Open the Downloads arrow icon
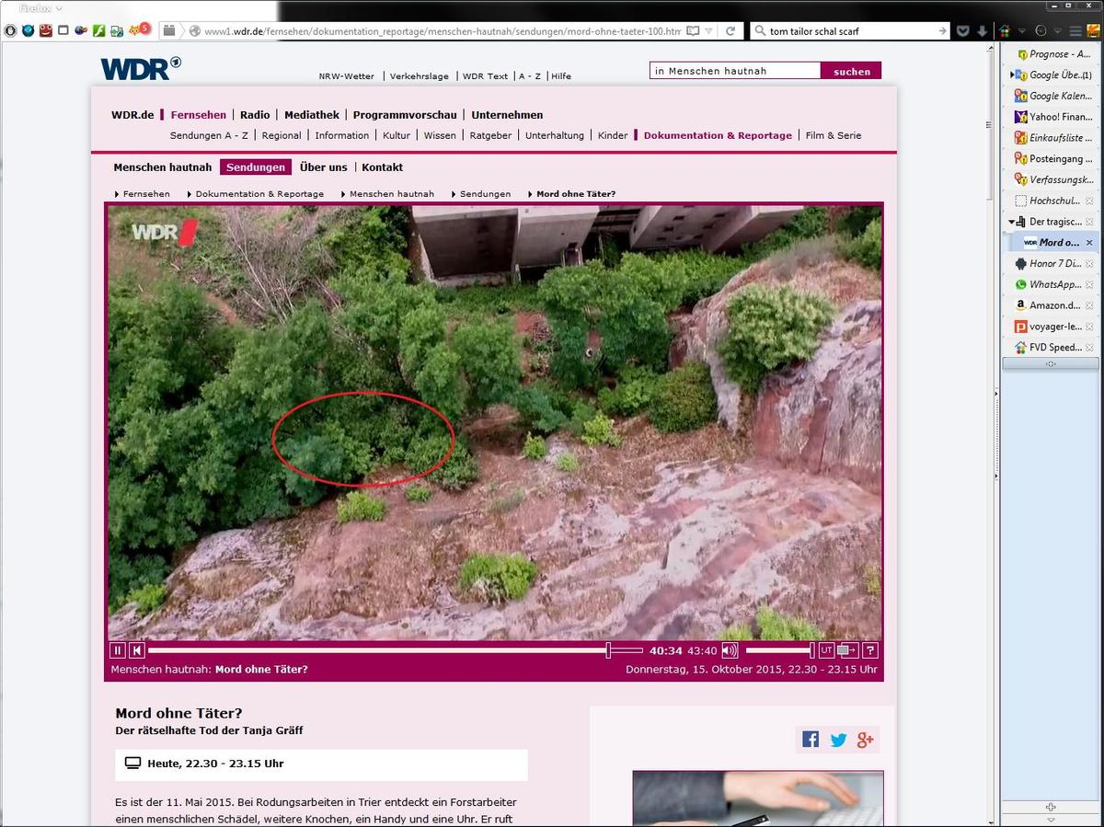 click(x=983, y=30)
